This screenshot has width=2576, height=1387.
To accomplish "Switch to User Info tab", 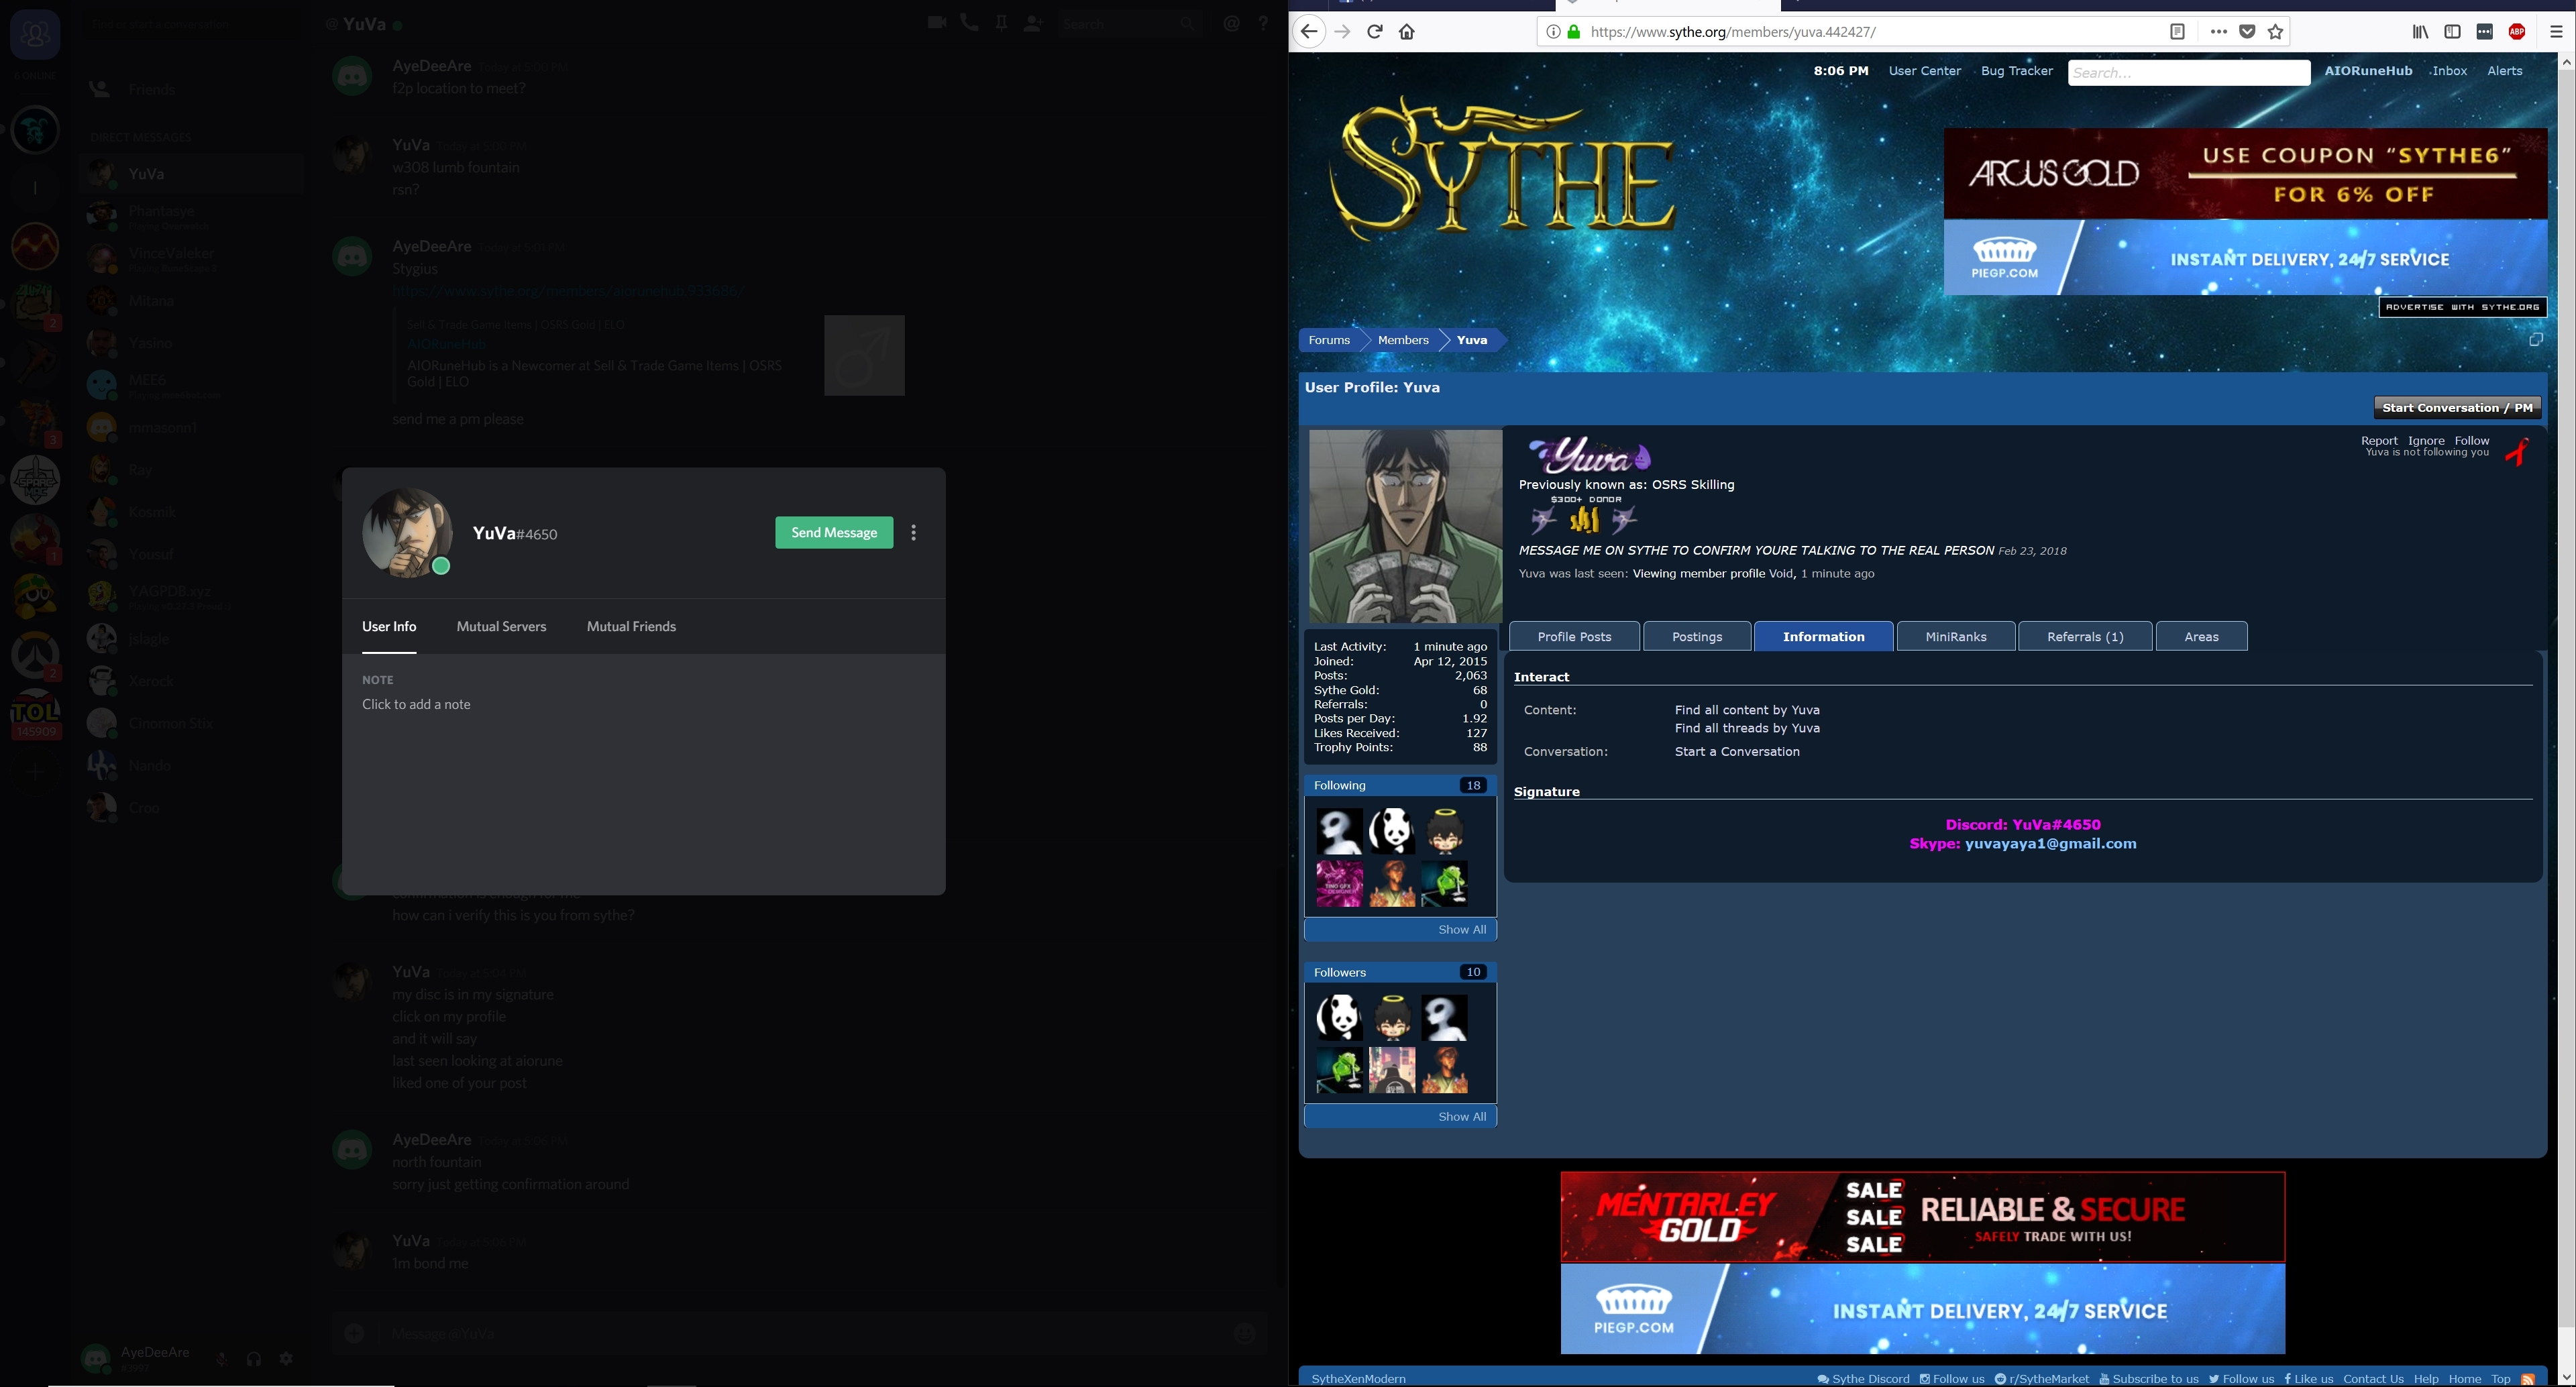I will 389,627.
